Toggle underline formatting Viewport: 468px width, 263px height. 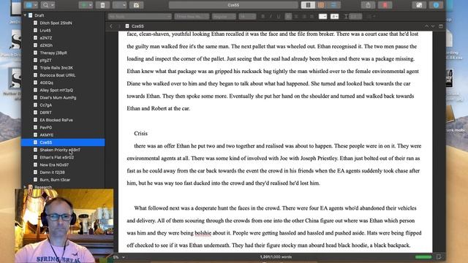pos(279,16)
